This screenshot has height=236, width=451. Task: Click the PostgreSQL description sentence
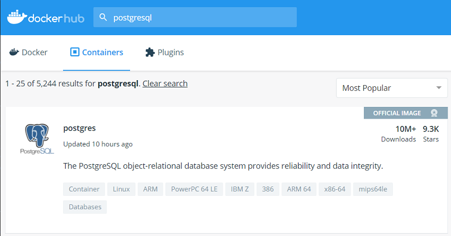pyautogui.click(x=223, y=166)
